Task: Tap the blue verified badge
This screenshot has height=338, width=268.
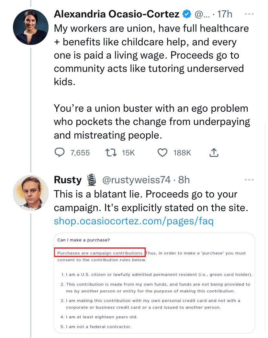Action: pyautogui.click(x=187, y=14)
